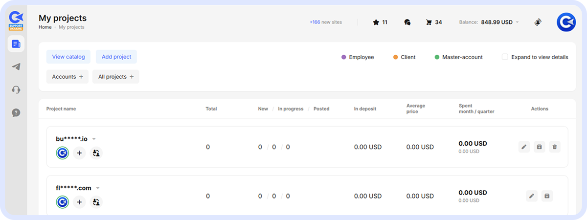
Task: Expand the fl*****.com project dropdown arrow
Action: (x=98, y=188)
